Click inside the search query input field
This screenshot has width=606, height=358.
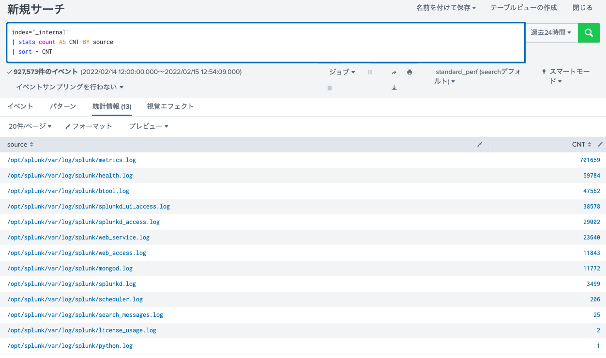194,42
